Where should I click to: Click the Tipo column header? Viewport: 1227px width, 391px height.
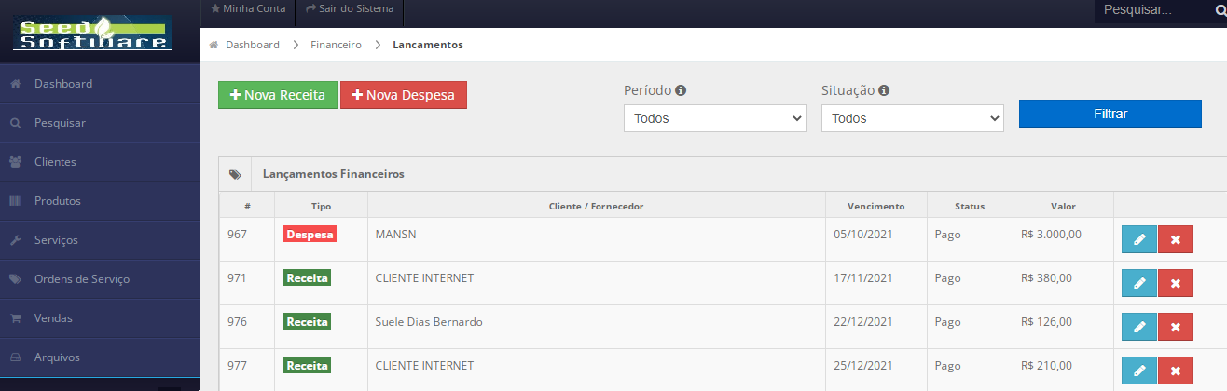(x=321, y=206)
